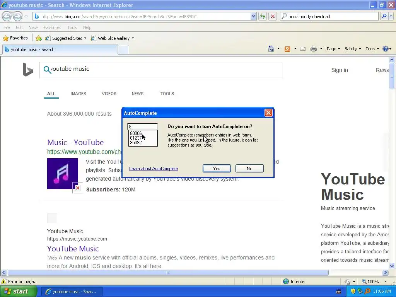Go back with the Back arrow button
This screenshot has height=297, width=396.
coord(7,16)
